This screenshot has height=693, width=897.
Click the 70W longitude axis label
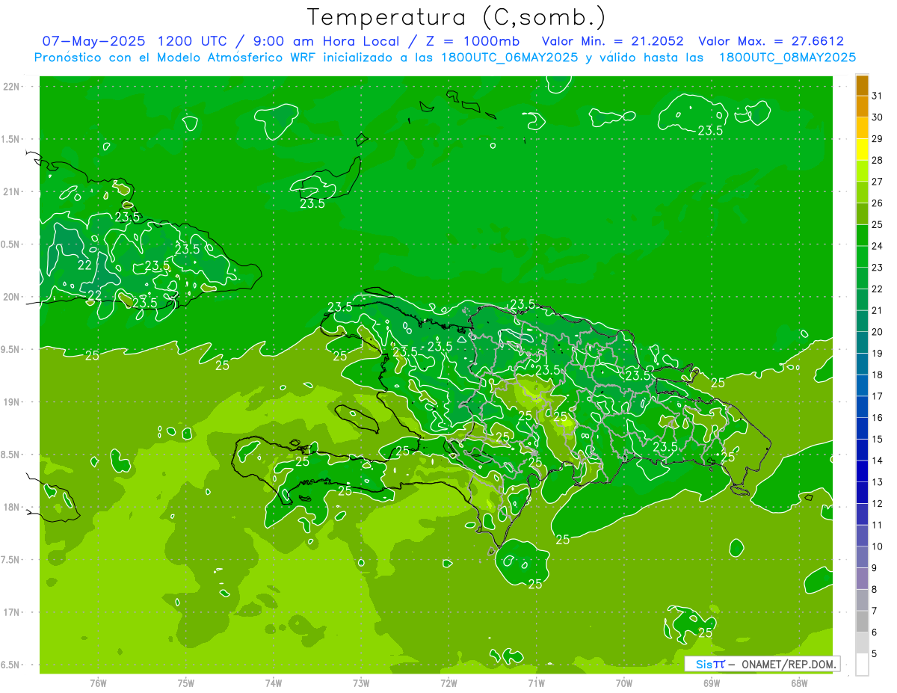(x=624, y=683)
